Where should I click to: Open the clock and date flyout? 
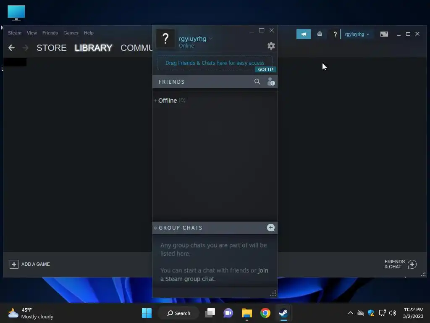click(x=413, y=313)
